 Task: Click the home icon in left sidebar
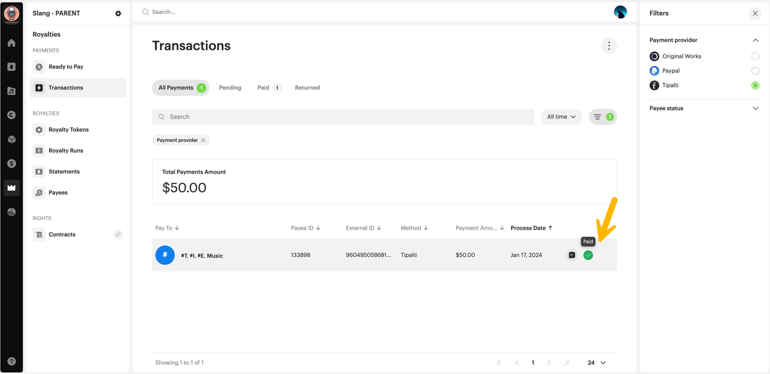11,43
